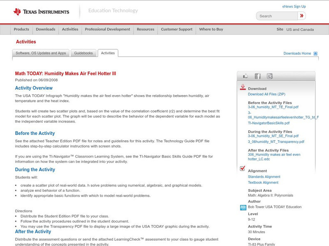This screenshot has width=329, height=246.
Task: Click the red Download arrow icon
Action: [x=243, y=87]
